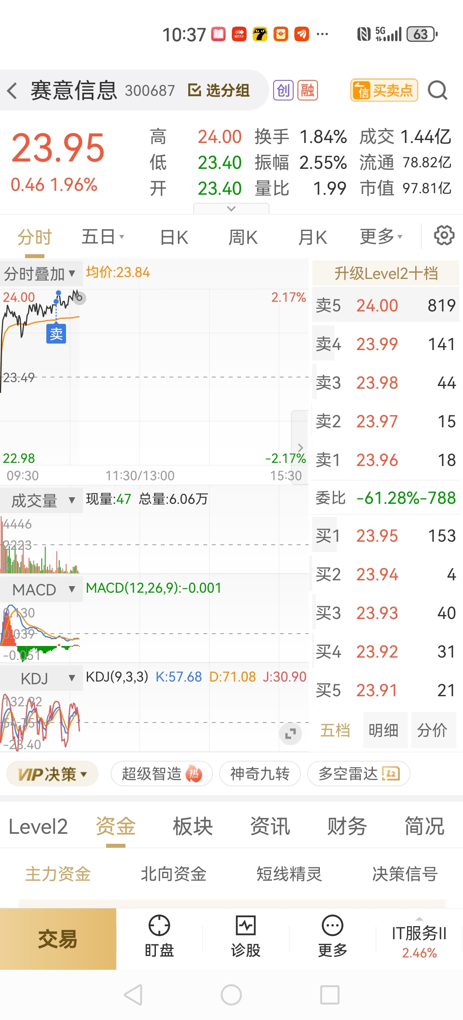Tap 卖3 23.98 order row
The image size is (463, 1020).
386,382
